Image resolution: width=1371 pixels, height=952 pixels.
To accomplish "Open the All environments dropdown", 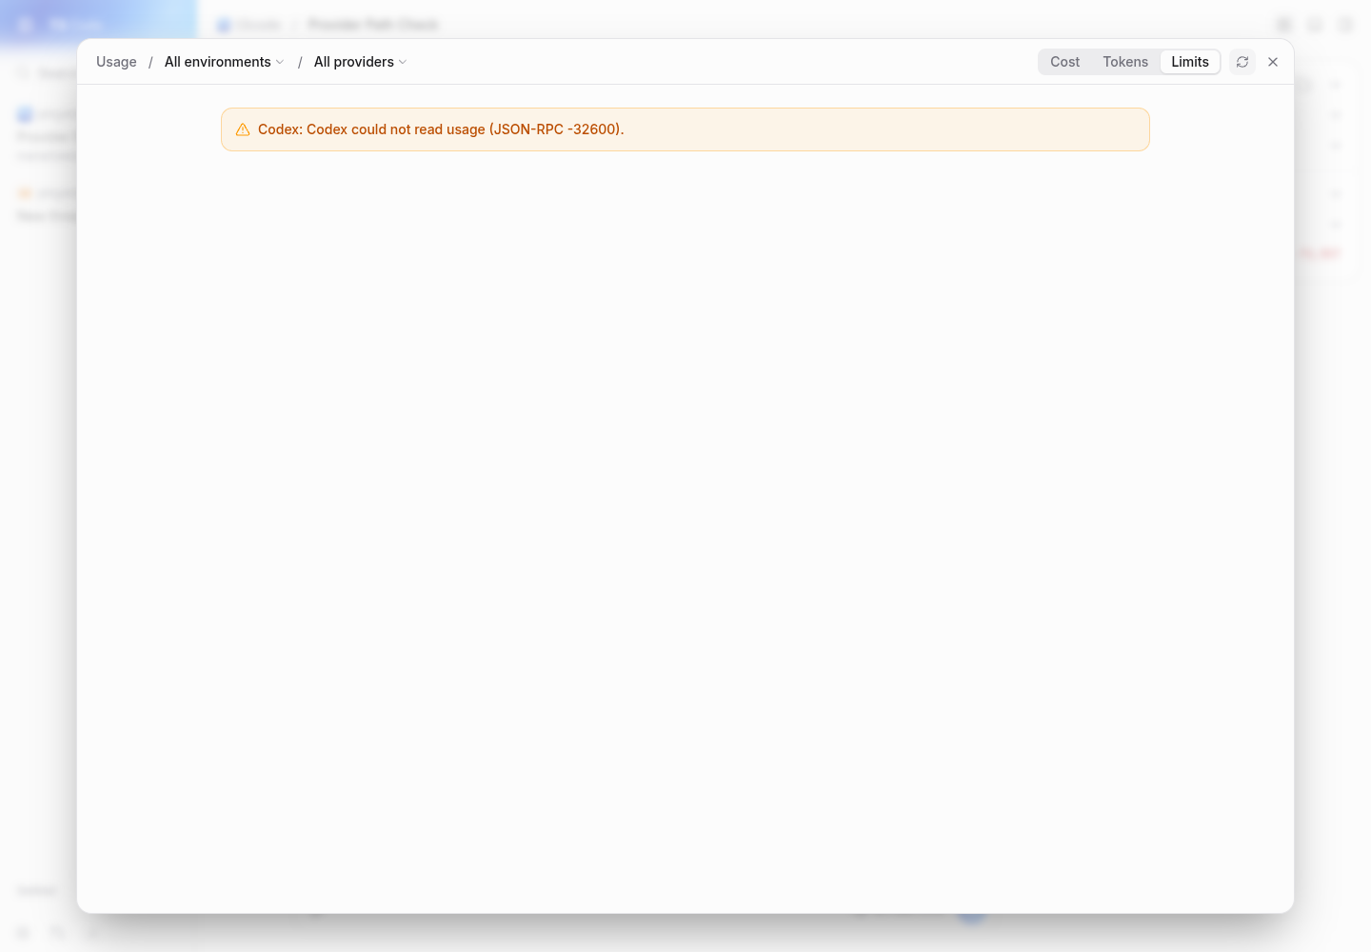I will 225,62.
